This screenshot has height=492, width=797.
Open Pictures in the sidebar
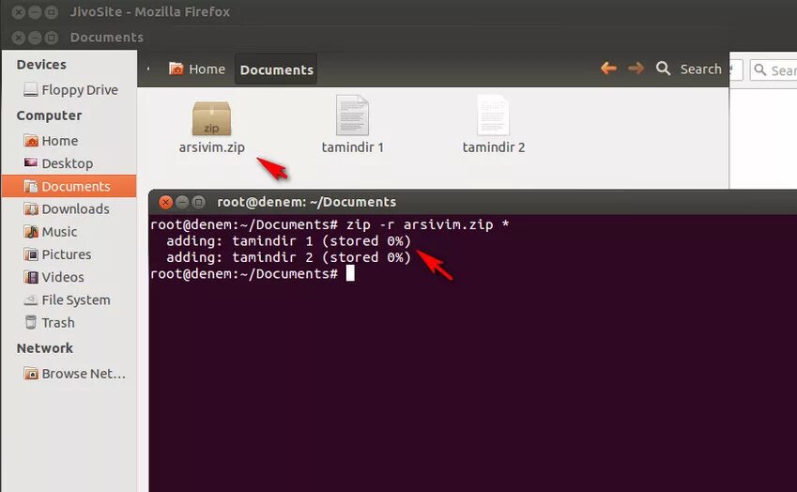coord(57,254)
